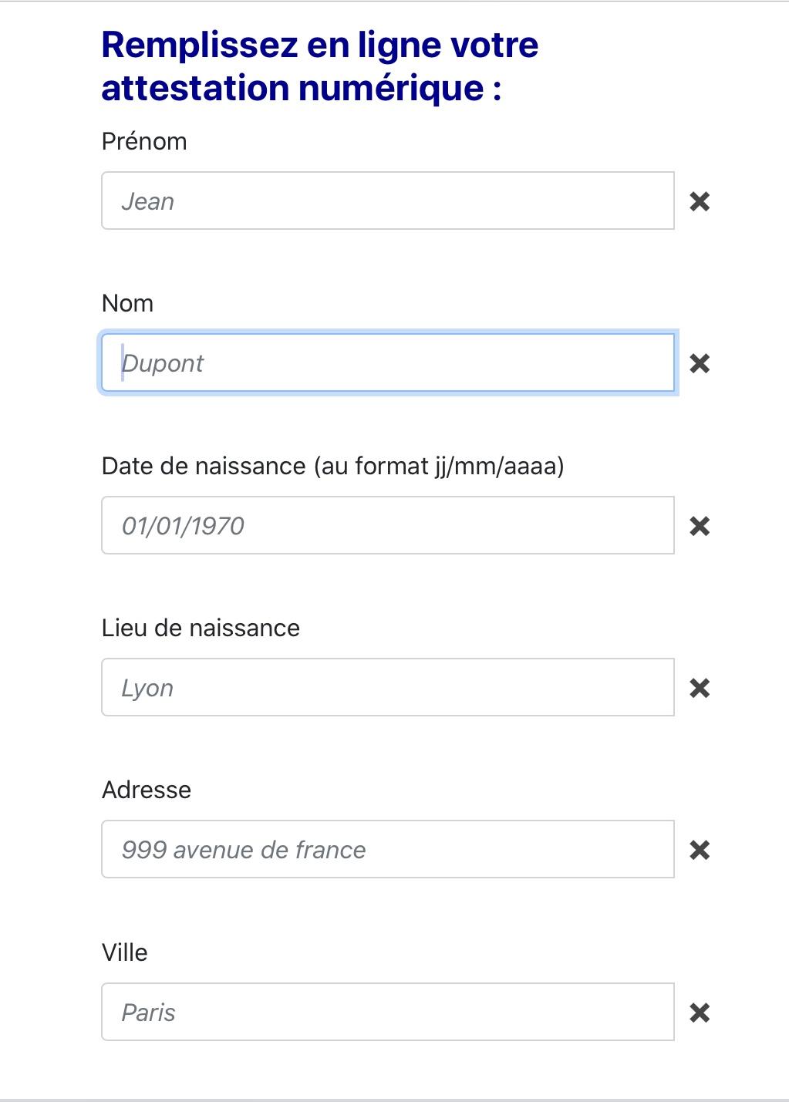
Task: Click the Ville label text
Action: pyautogui.click(x=125, y=953)
